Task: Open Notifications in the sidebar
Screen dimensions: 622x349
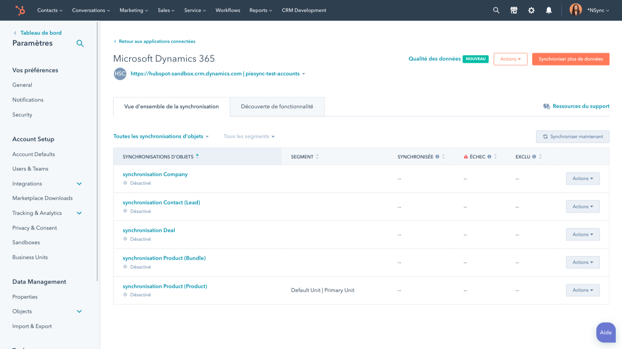Action: 28,100
